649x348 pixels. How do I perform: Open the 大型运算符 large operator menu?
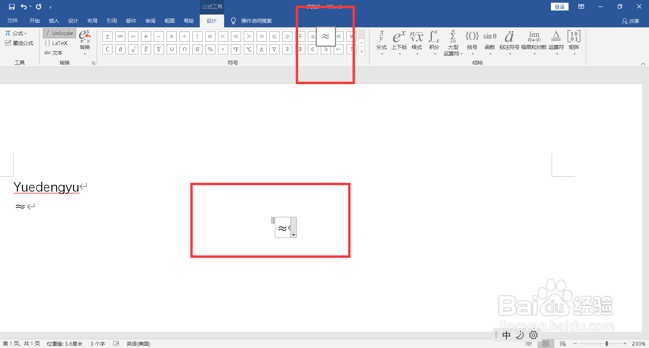pos(453,43)
